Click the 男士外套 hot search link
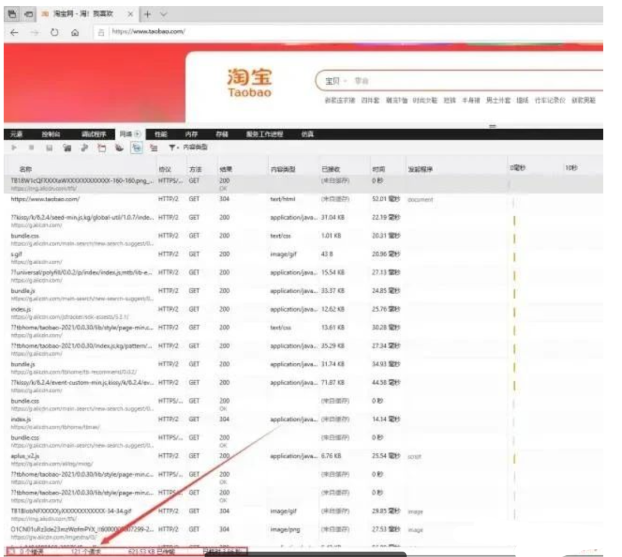The image size is (622, 557). pyautogui.click(x=498, y=100)
